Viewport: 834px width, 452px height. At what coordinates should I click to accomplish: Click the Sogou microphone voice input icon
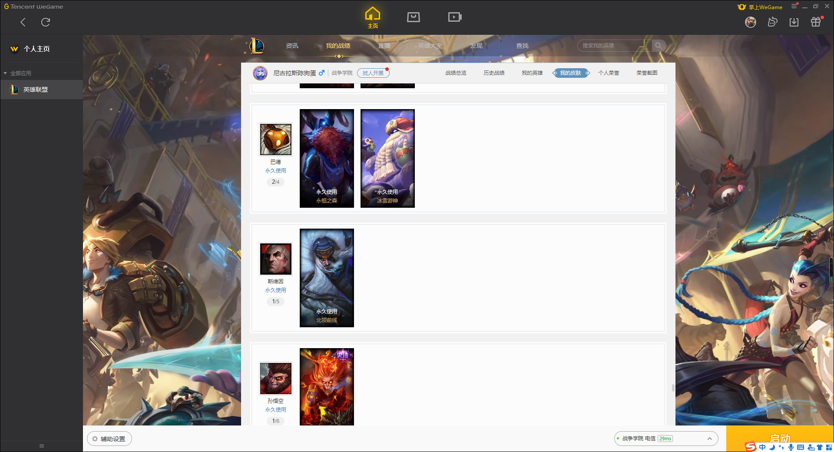point(791,447)
